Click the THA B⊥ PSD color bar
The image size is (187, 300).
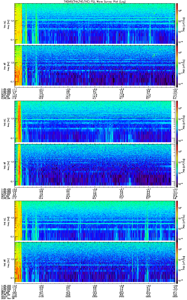(177, 24)
